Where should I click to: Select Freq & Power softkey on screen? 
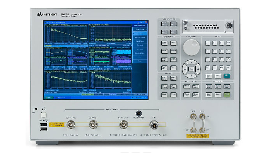pyautogui.click(x=140, y=41)
